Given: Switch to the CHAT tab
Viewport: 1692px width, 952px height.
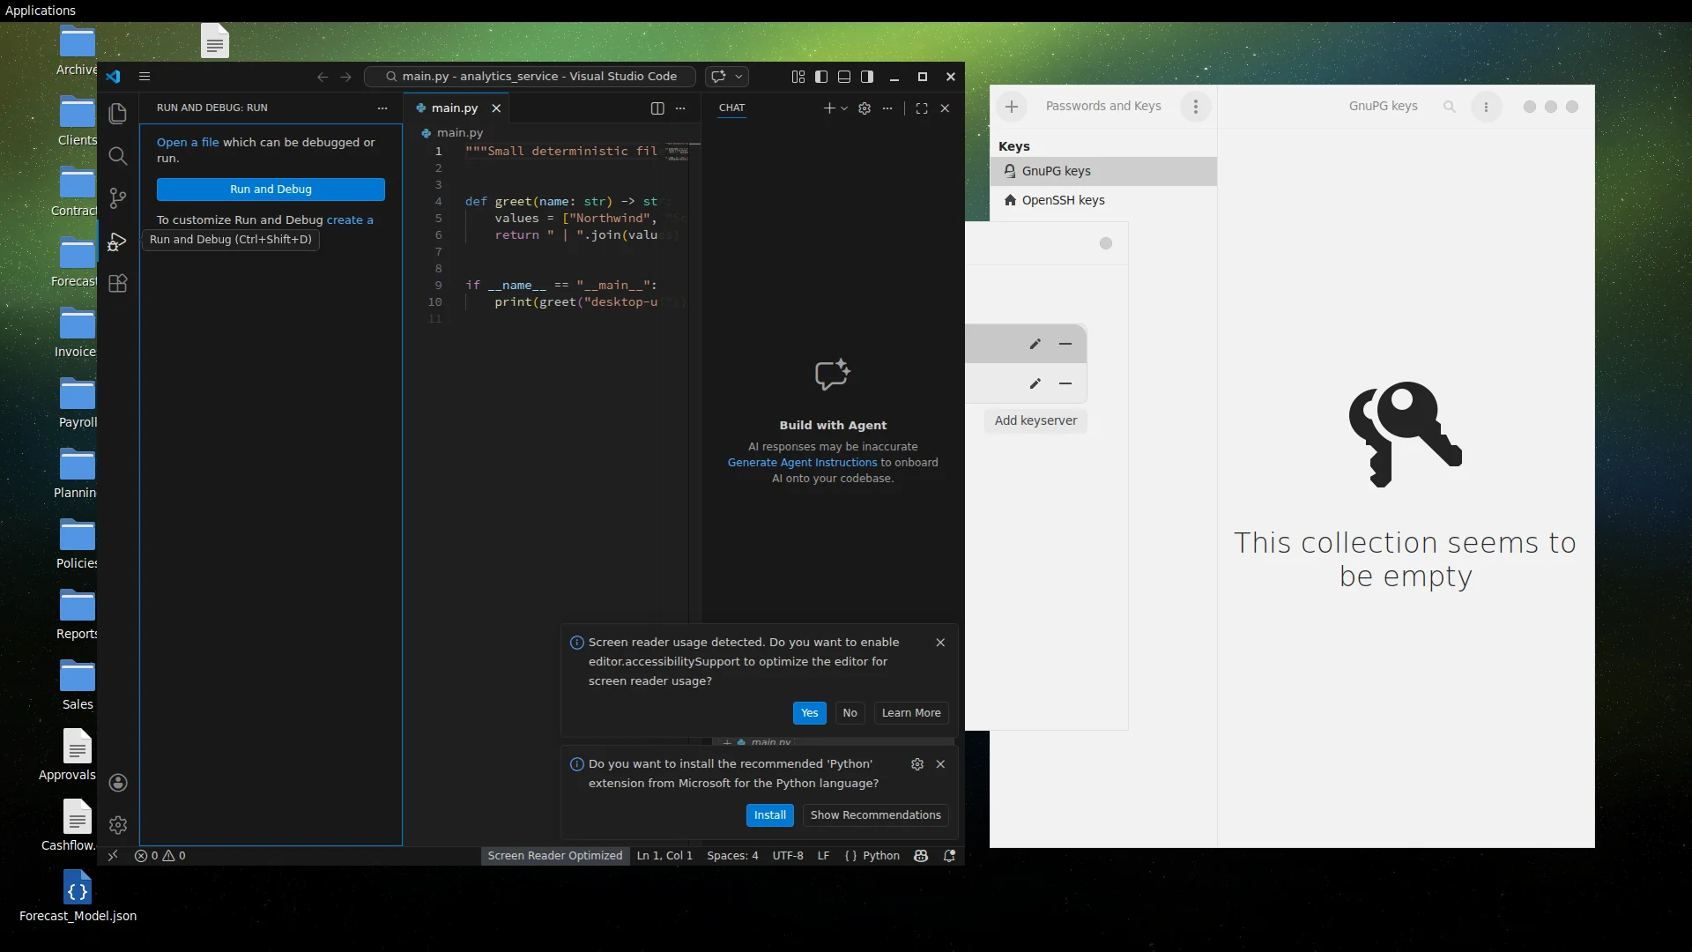Looking at the screenshot, I should [731, 108].
